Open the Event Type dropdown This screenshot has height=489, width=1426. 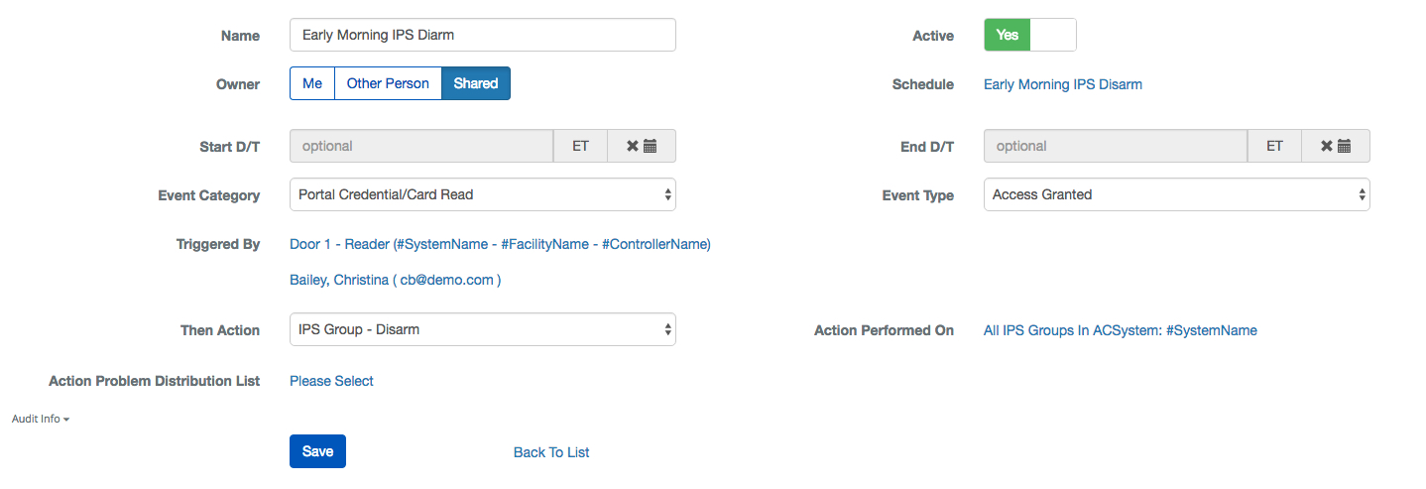coord(1176,194)
